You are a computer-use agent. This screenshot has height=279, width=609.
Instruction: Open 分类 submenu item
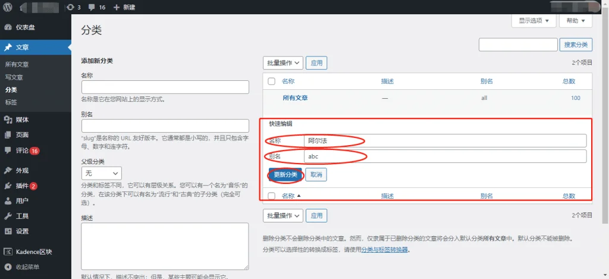(x=11, y=90)
